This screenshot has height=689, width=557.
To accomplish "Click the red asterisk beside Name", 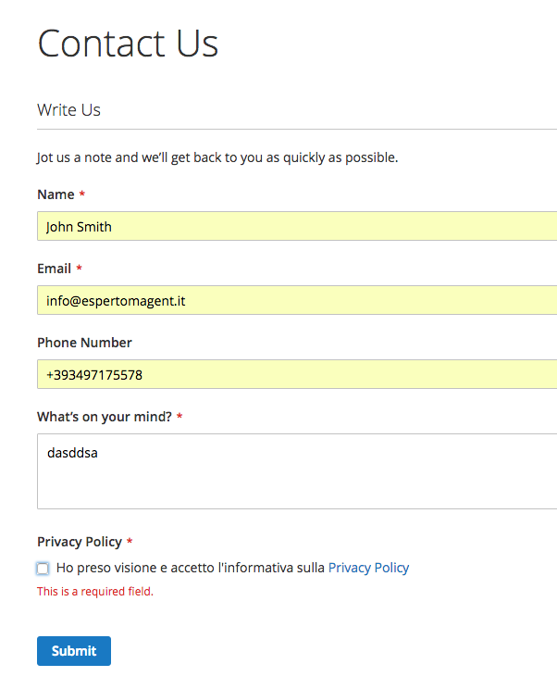I will pyautogui.click(x=82, y=194).
